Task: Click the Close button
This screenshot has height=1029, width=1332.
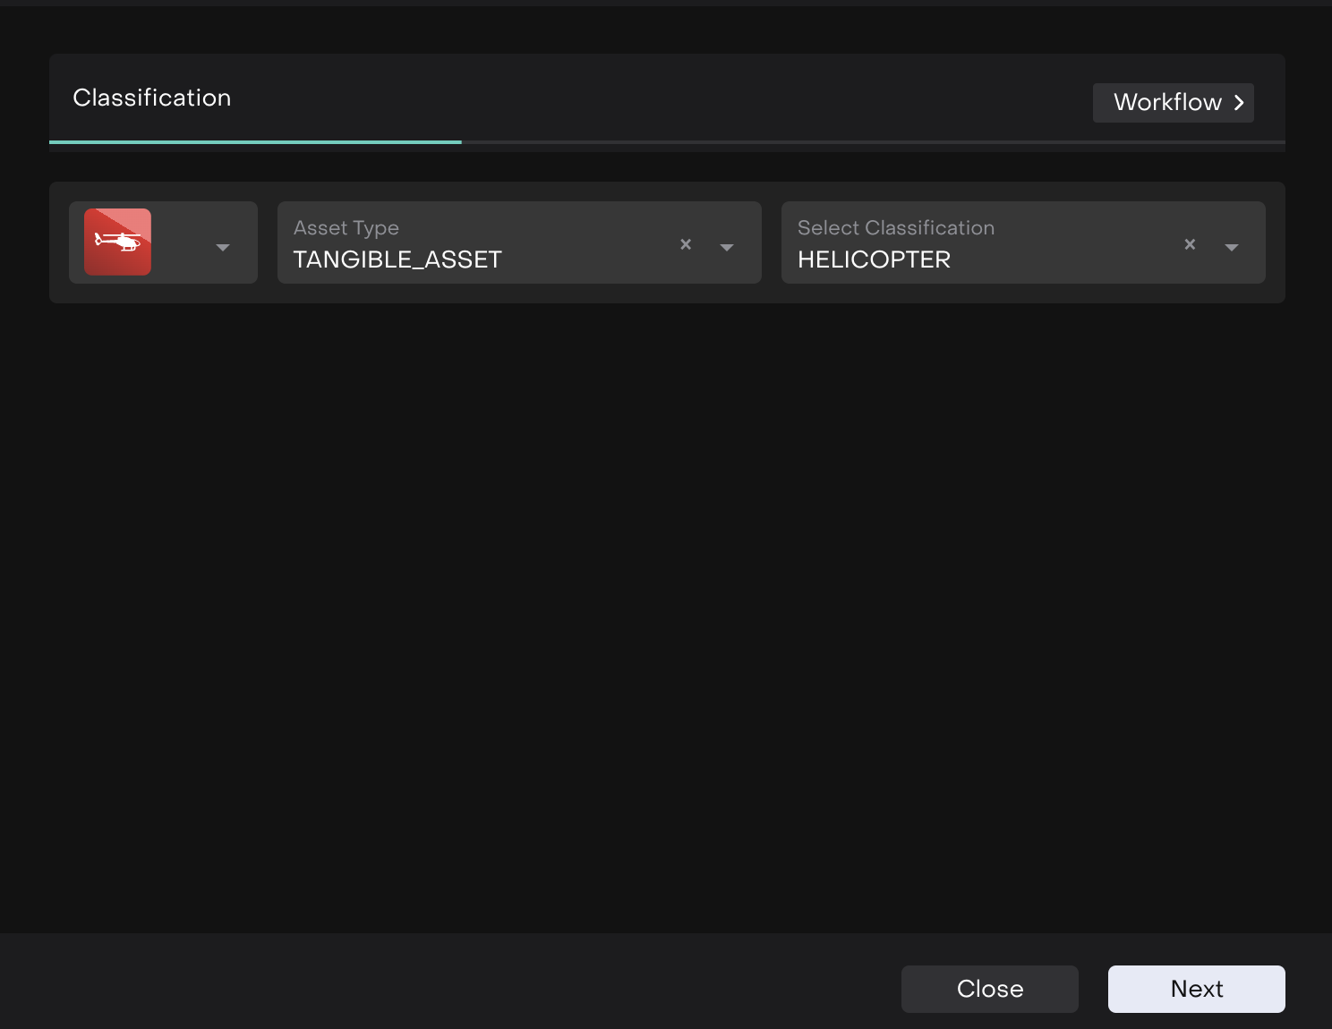Action: tap(989, 989)
